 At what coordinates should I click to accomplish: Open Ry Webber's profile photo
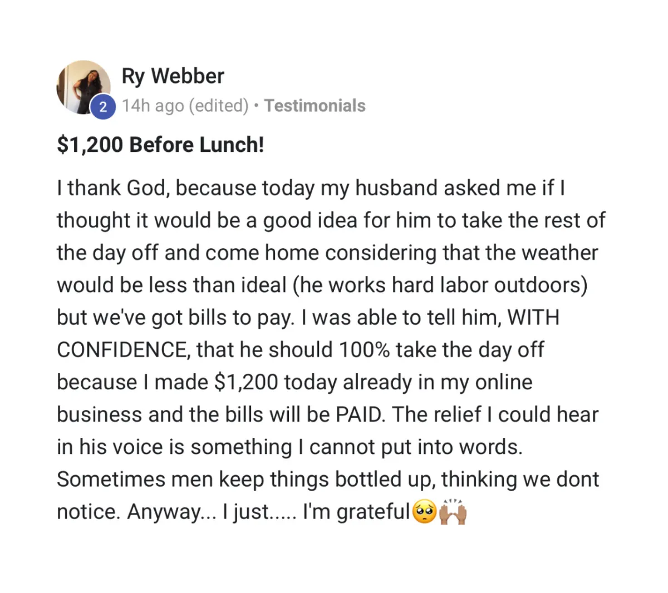[83, 87]
